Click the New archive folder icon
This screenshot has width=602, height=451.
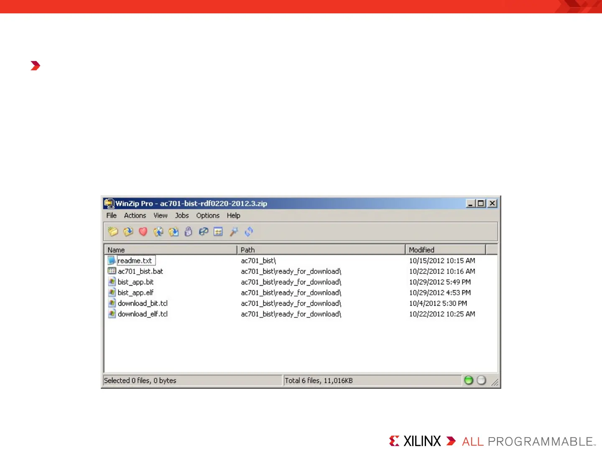point(113,231)
